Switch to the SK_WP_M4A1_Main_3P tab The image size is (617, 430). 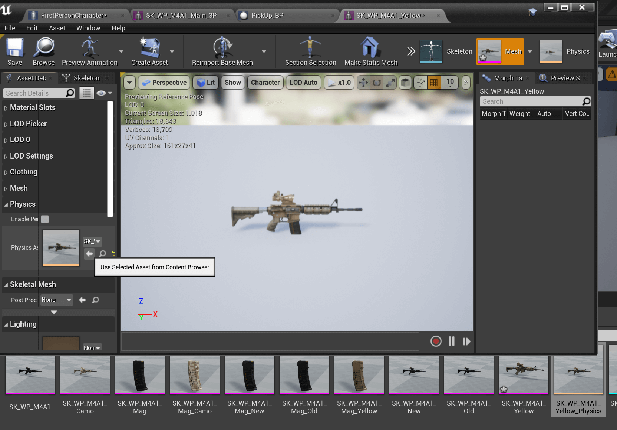(x=181, y=16)
